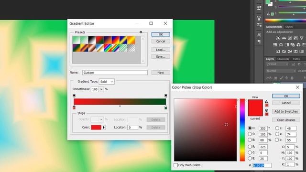Add a Threshold adjustment layer

(x=290, y=52)
